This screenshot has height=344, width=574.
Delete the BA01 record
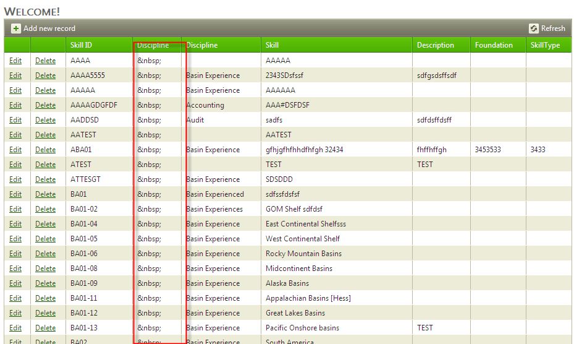[x=45, y=194]
